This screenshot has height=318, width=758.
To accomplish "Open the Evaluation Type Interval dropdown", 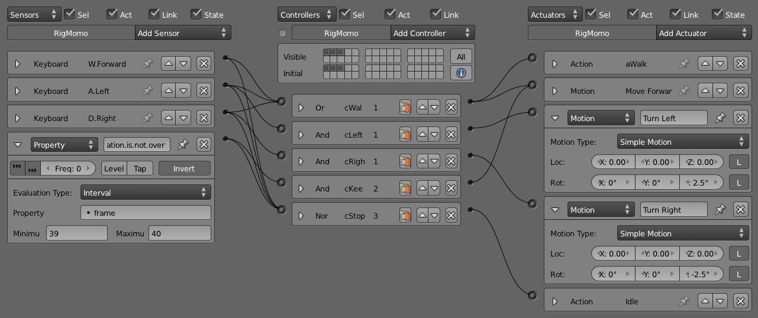I will tap(146, 193).
